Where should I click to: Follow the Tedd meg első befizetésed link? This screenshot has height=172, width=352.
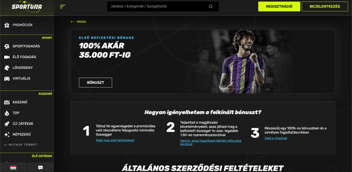click(115, 140)
